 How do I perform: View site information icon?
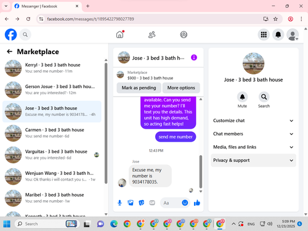pos(41,19)
